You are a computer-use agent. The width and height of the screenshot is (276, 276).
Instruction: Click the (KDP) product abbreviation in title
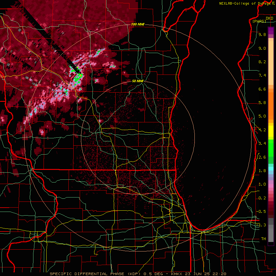134,274
